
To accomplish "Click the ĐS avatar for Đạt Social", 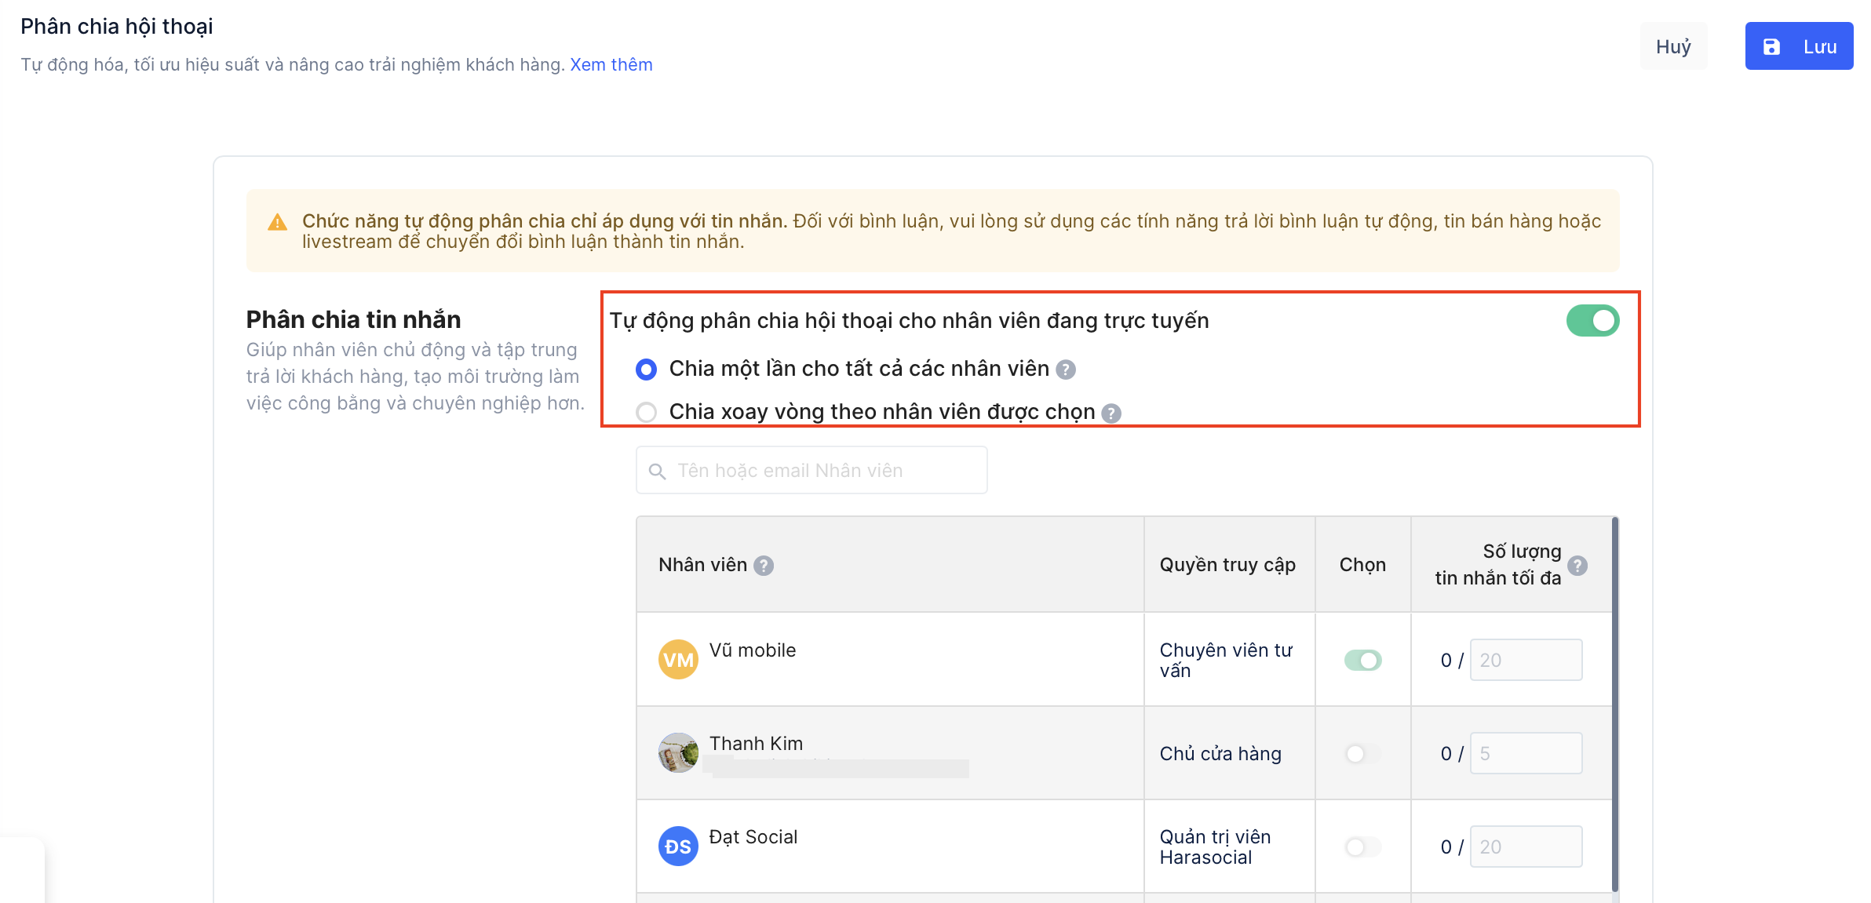I will click(677, 846).
